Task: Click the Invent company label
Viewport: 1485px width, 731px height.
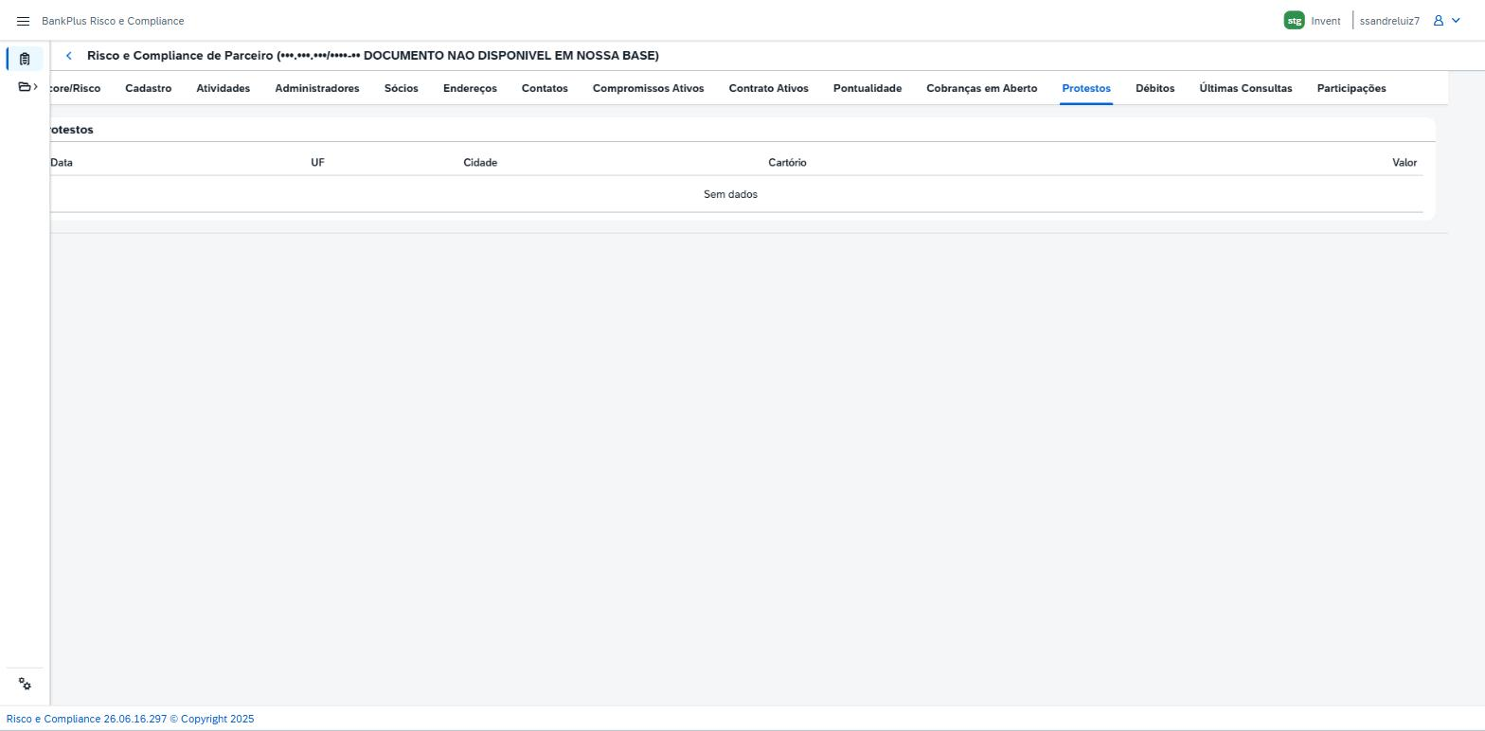Action: (1326, 21)
